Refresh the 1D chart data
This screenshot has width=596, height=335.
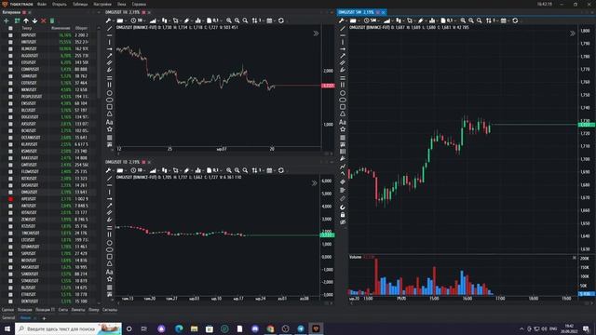point(281,170)
